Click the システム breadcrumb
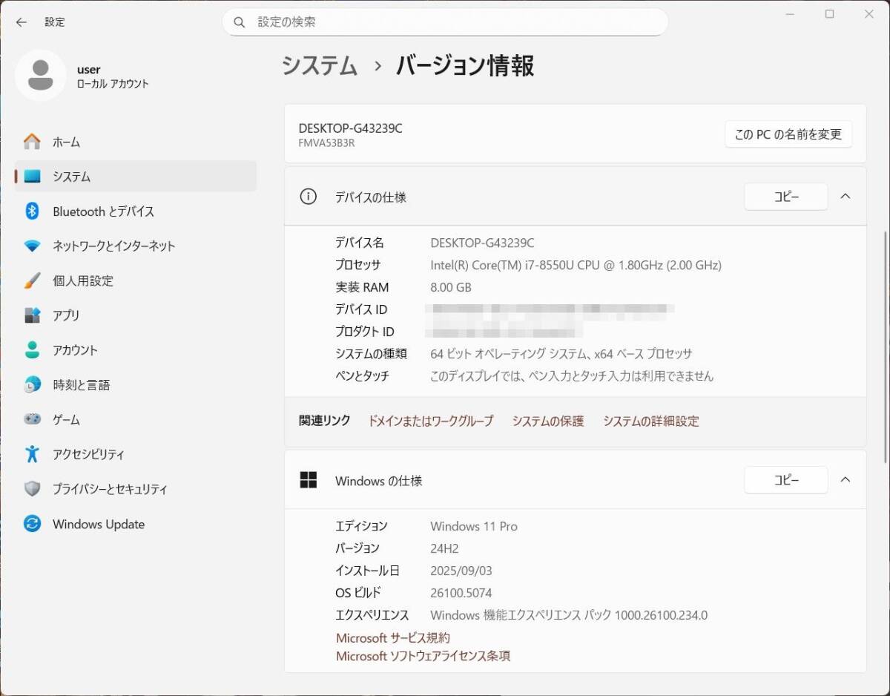 click(x=320, y=66)
